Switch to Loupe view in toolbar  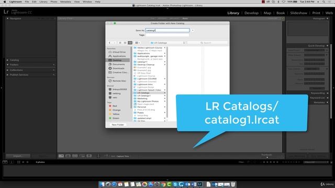[68, 156]
